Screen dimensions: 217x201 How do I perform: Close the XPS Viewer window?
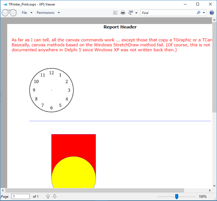pos(210,4)
